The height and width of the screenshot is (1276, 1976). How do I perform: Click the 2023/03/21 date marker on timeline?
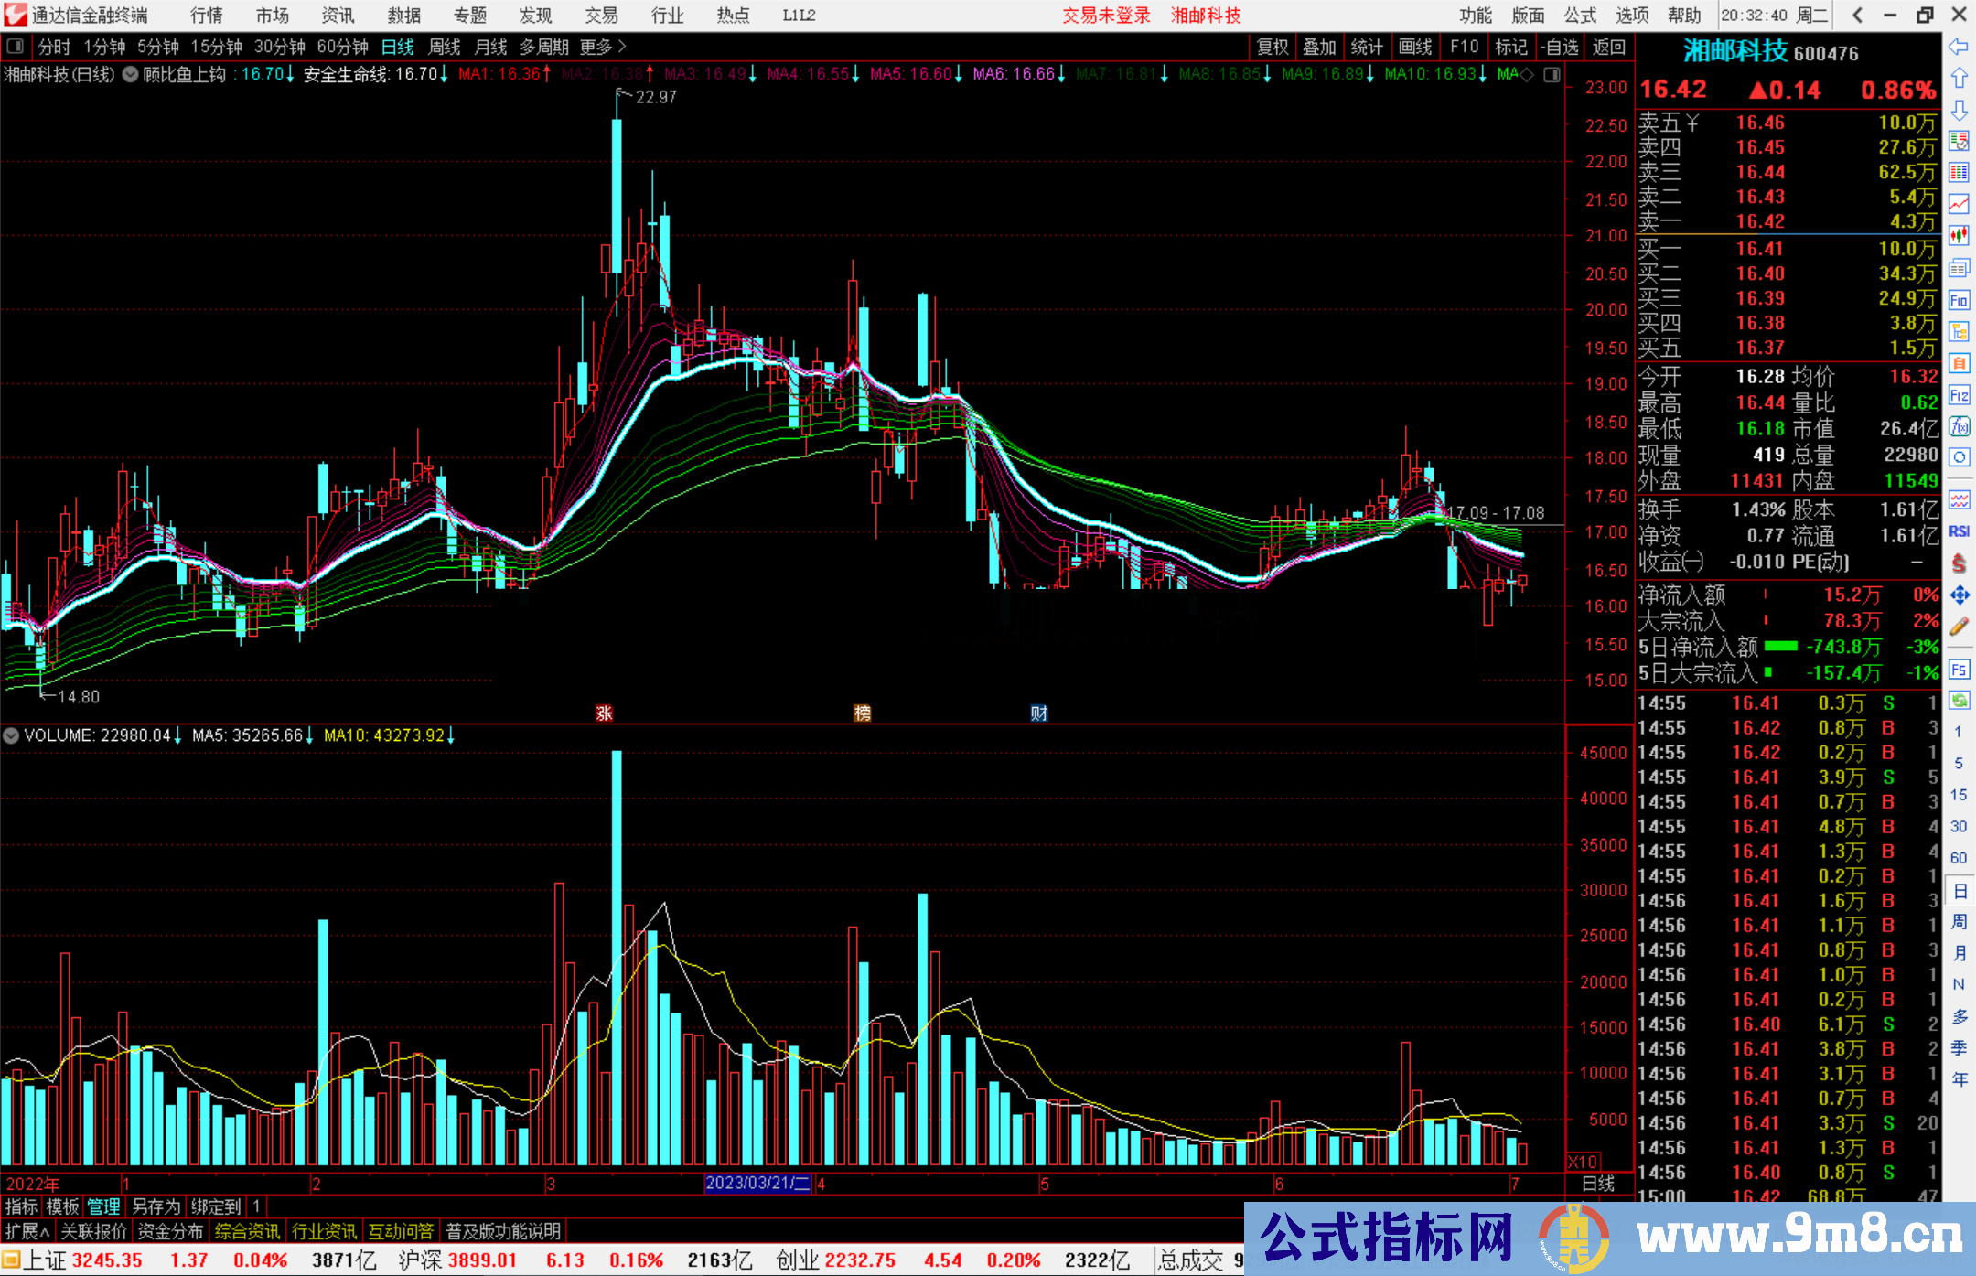pyautogui.click(x=757, y=1183)
